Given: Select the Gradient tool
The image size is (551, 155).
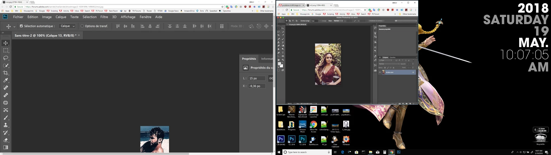Looking at the screenshot, I should (6, 148).
